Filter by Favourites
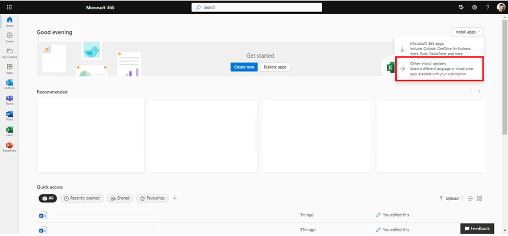 tap(152, 198)
